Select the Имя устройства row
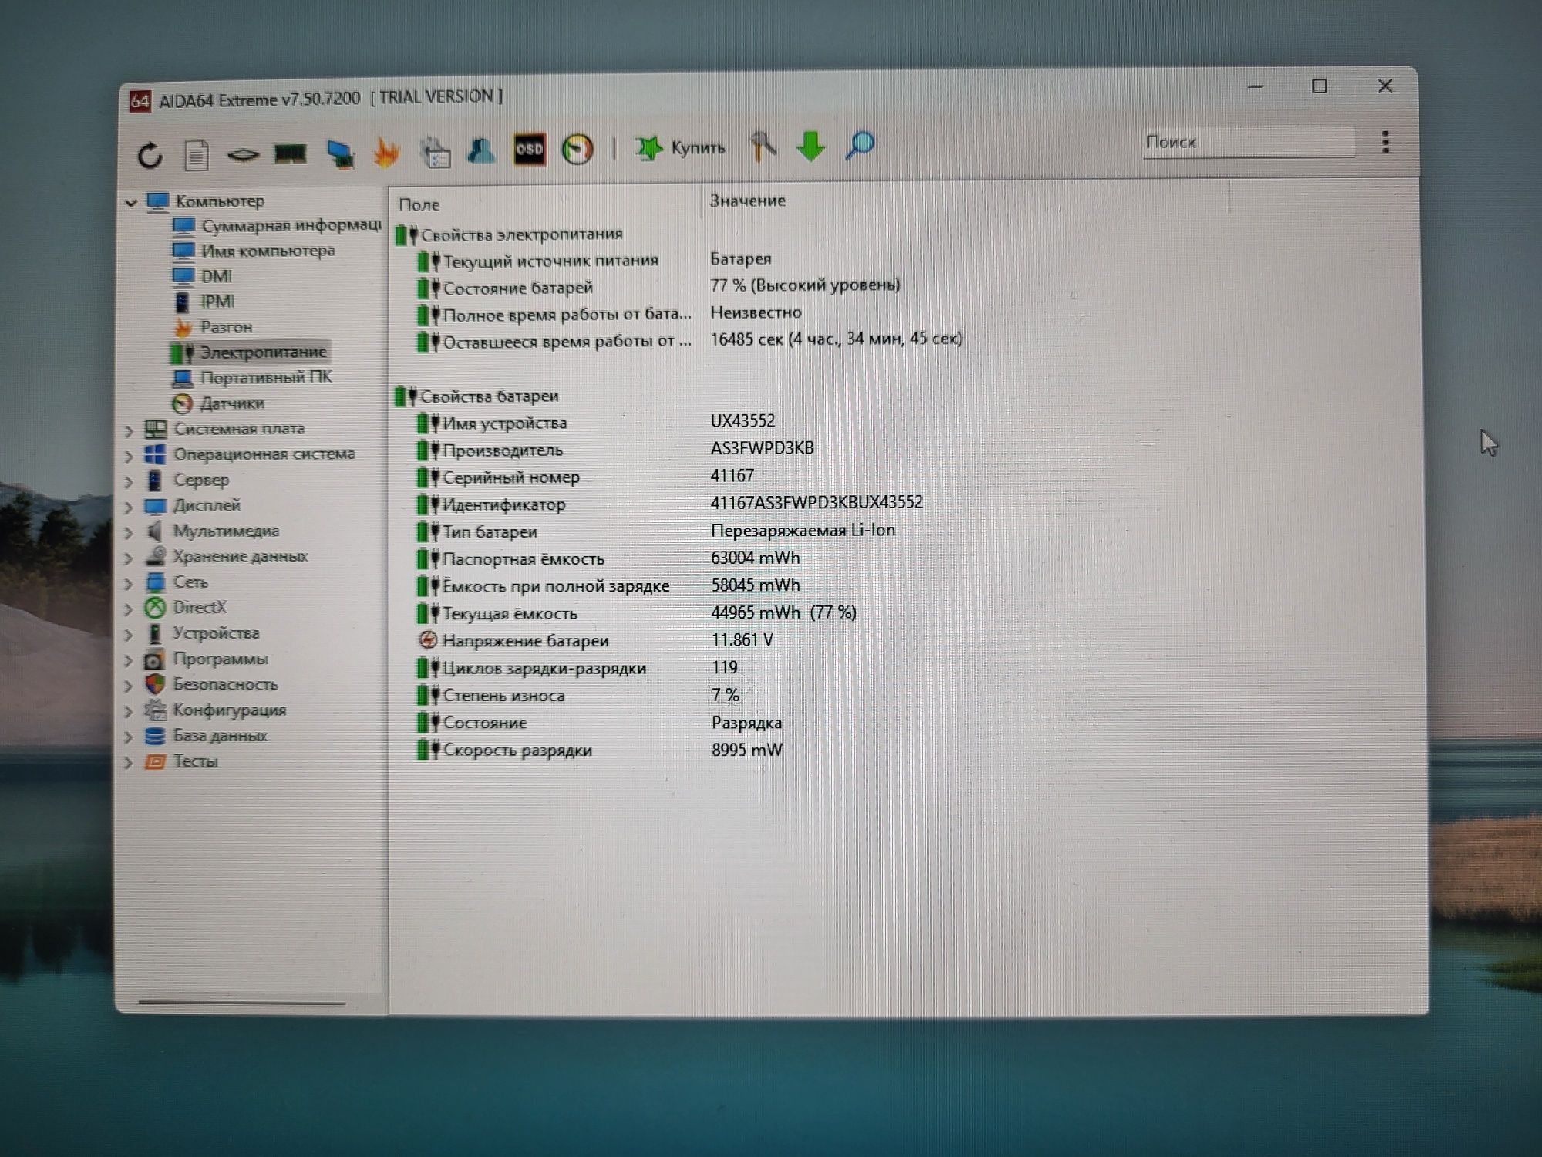Viewport: 1542px width, 1157px height. [x=596, y=423]
